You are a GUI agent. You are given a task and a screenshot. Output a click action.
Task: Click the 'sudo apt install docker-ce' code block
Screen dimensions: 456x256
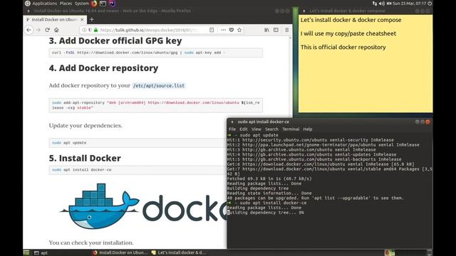138,170
